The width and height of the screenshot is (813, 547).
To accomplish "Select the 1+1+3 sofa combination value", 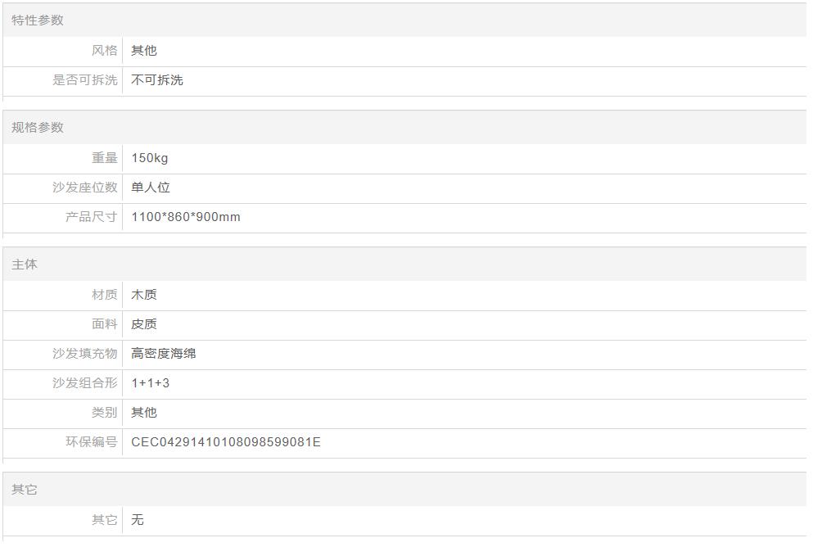I will pos(151,383).
